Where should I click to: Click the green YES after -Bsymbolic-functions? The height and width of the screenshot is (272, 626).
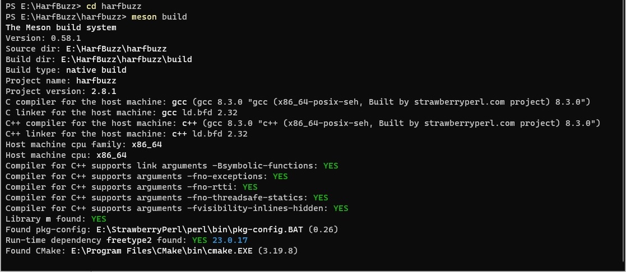click(x=331, y=166)
